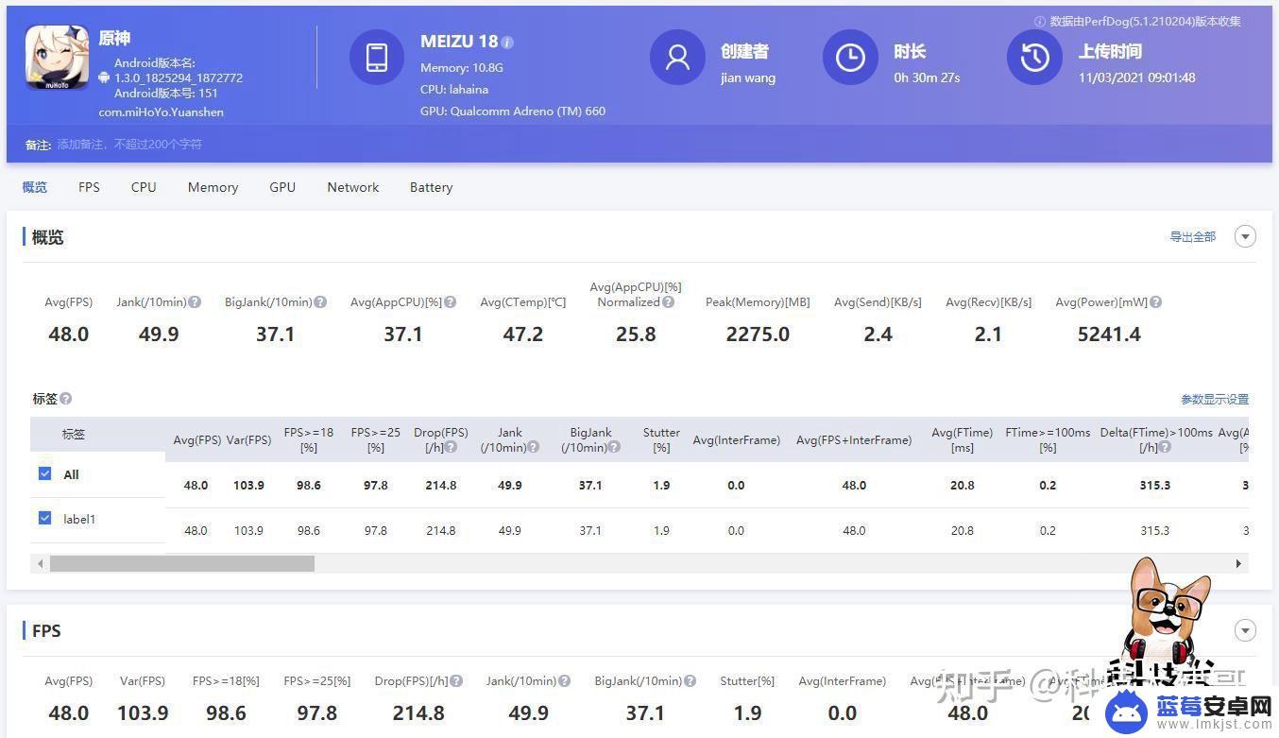1279x738 pixels.
Task: Click the 0h 30m 27s duration text
Action: [927, 77]
